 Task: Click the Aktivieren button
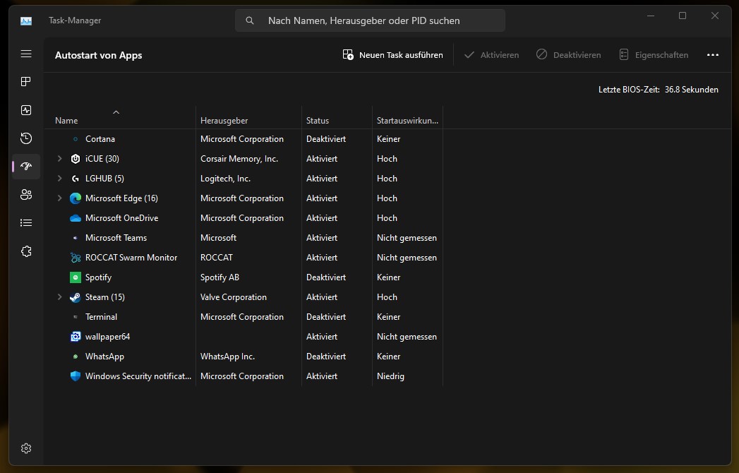(491, 54)
